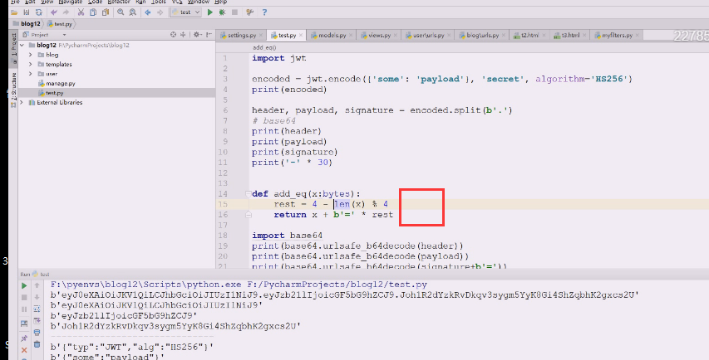Click the Find magnifier icon
This screenshot has height=360, width=709.
click(121, 12)
